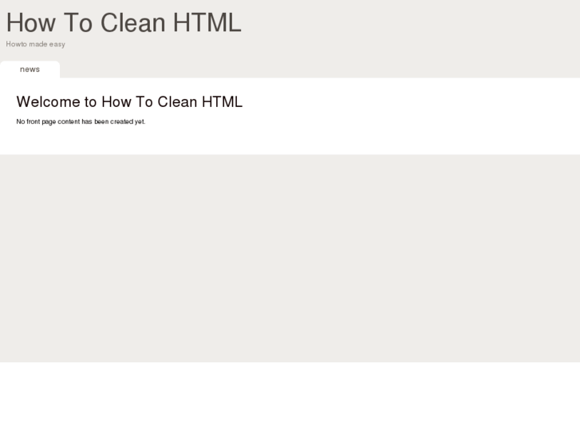The image size is (580, 435).
Task: Click the word HTML in the site title
Action: pos(207,23)
